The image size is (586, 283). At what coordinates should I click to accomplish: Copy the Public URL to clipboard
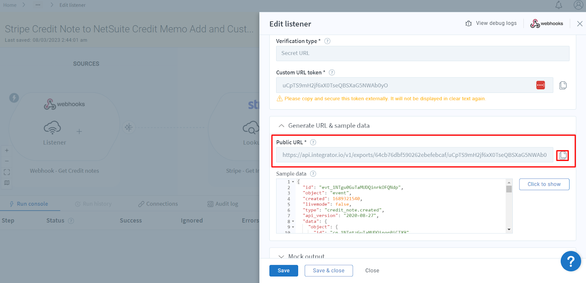pyautogui.click(x=563, y=155)
